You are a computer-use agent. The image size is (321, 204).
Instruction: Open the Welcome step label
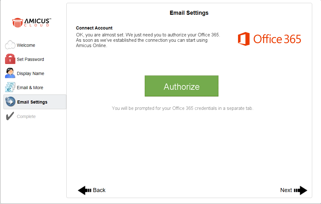[x=26, y=45]
